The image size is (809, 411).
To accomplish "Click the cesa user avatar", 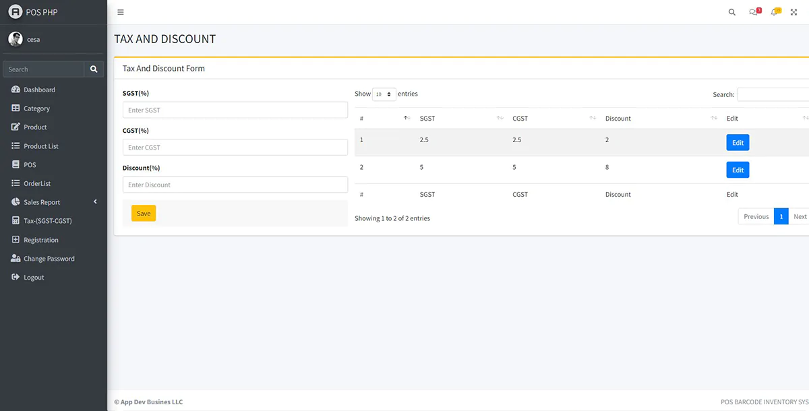I will click(15, 39).
